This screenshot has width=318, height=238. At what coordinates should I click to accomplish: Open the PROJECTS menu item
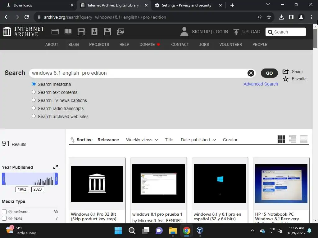tap(99, 45)
